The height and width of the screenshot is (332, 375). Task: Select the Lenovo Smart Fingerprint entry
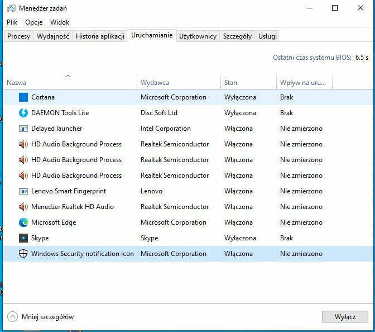(x=69, y=191)
